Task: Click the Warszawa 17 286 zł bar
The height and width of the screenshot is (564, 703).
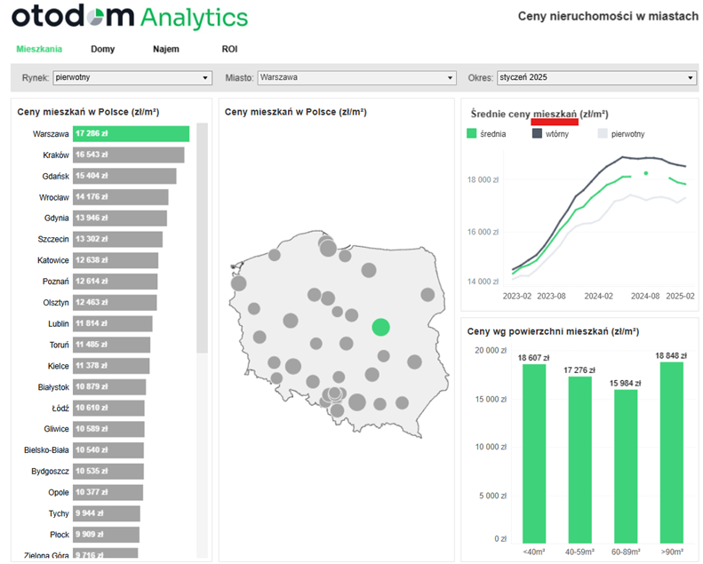Action: click(131, 134)
